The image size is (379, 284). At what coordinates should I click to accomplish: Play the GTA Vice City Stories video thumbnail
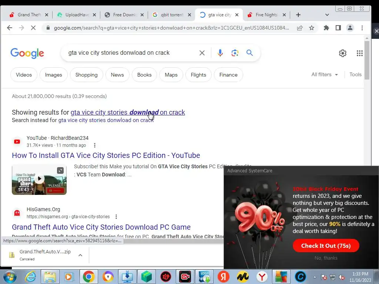coord(39,179)
